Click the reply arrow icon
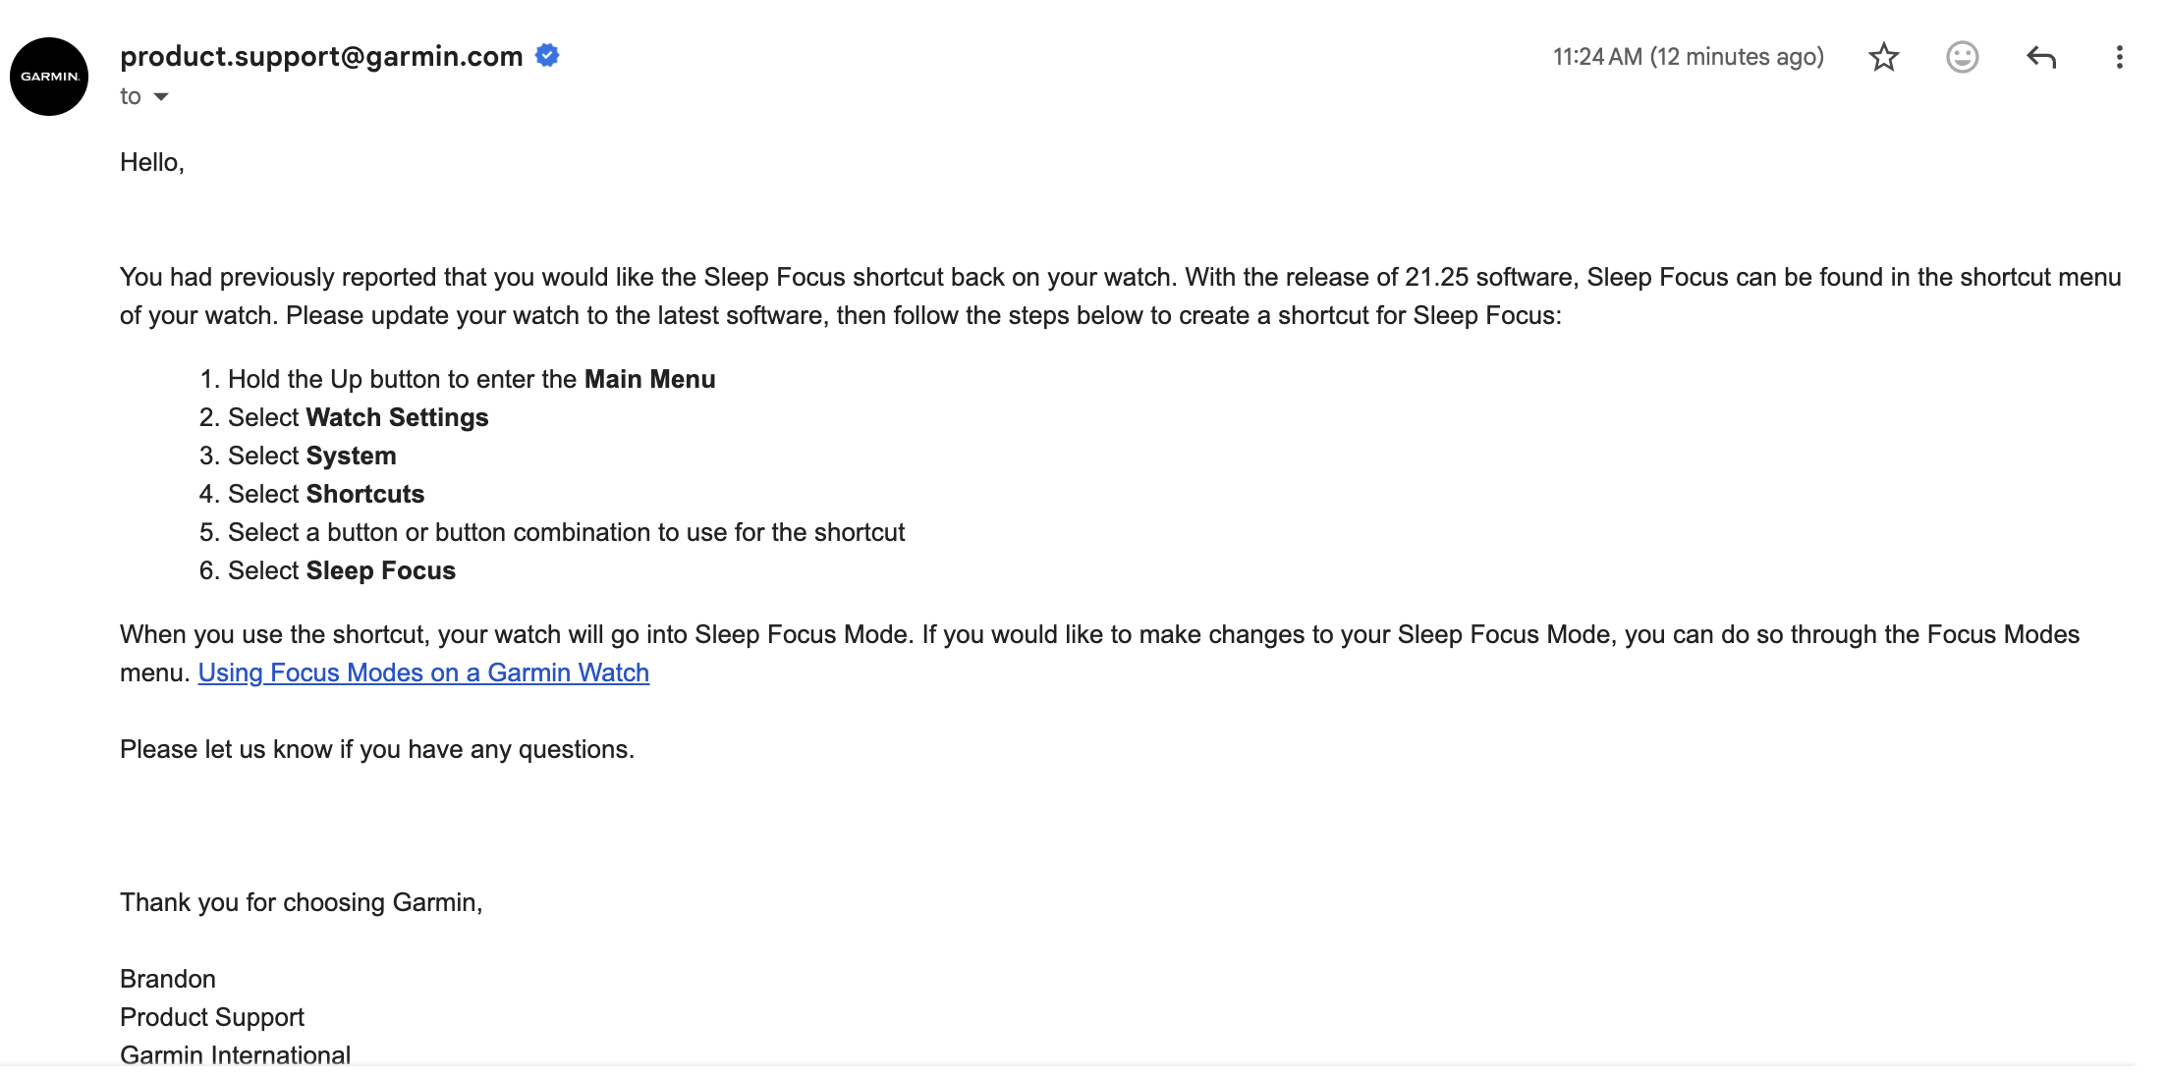The height and width of the screenshot is (1074, 2167). pos(2041,57)
